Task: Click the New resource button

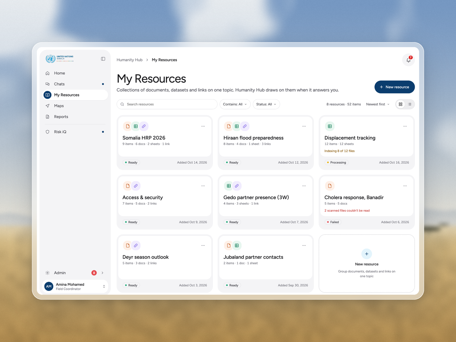Action: pyautogui.click(x=394, y=87)
